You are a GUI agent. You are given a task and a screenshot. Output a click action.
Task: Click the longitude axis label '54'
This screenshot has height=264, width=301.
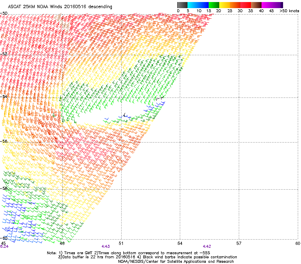pos(180,243)
